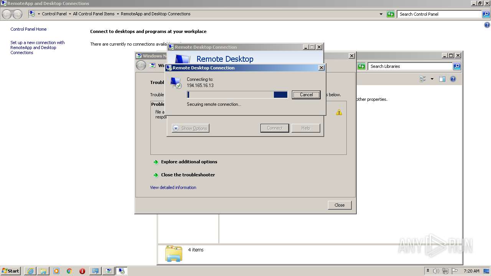Refresh the Control Panel address bar
Screen dimensions: 491x276
pos(390,14)
